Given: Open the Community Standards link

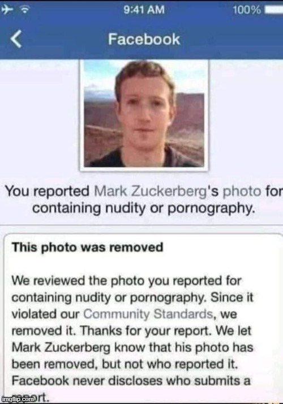Looking at the screenshot, I should pos(148,314).
